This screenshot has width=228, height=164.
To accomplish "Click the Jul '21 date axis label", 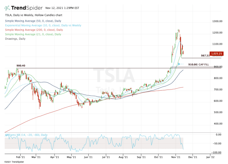I will [106, 157].
